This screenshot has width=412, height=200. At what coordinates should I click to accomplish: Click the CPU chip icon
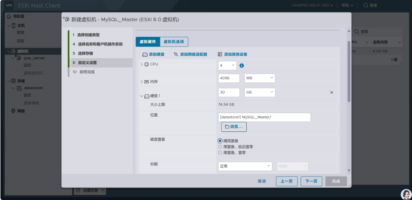147,64
